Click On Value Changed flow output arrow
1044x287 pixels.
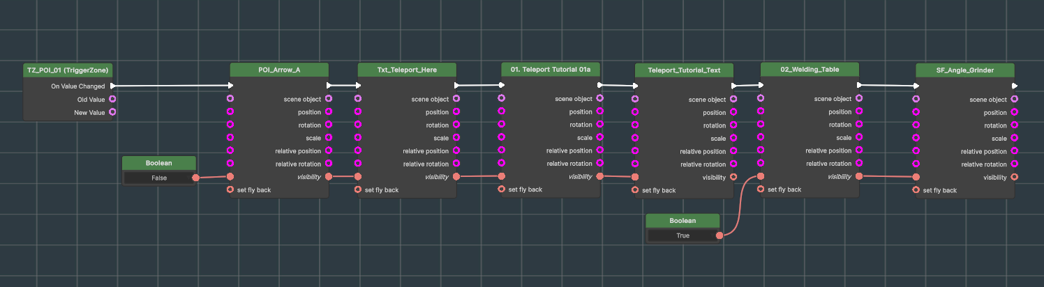pyautogui.click(x=113, y=86)
